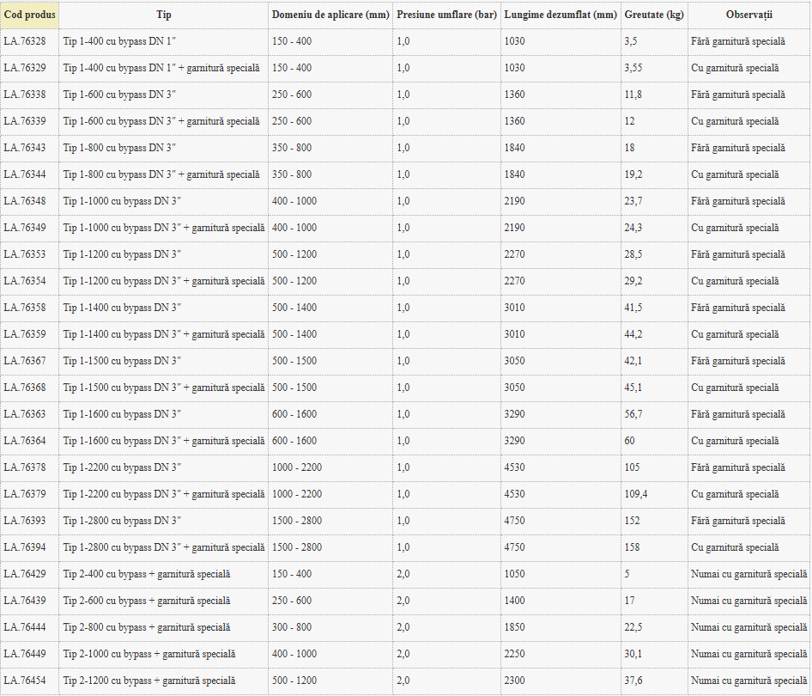Click 'Tip 1-1500 cu bypass DN 3″' cell
The image size is (812, 696).
point(122,361)
